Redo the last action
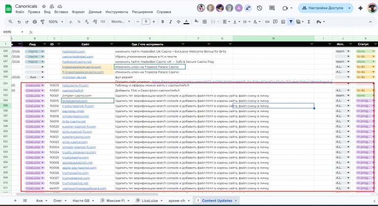The height and width of the screenshot is (206, 378). point(27,22)
